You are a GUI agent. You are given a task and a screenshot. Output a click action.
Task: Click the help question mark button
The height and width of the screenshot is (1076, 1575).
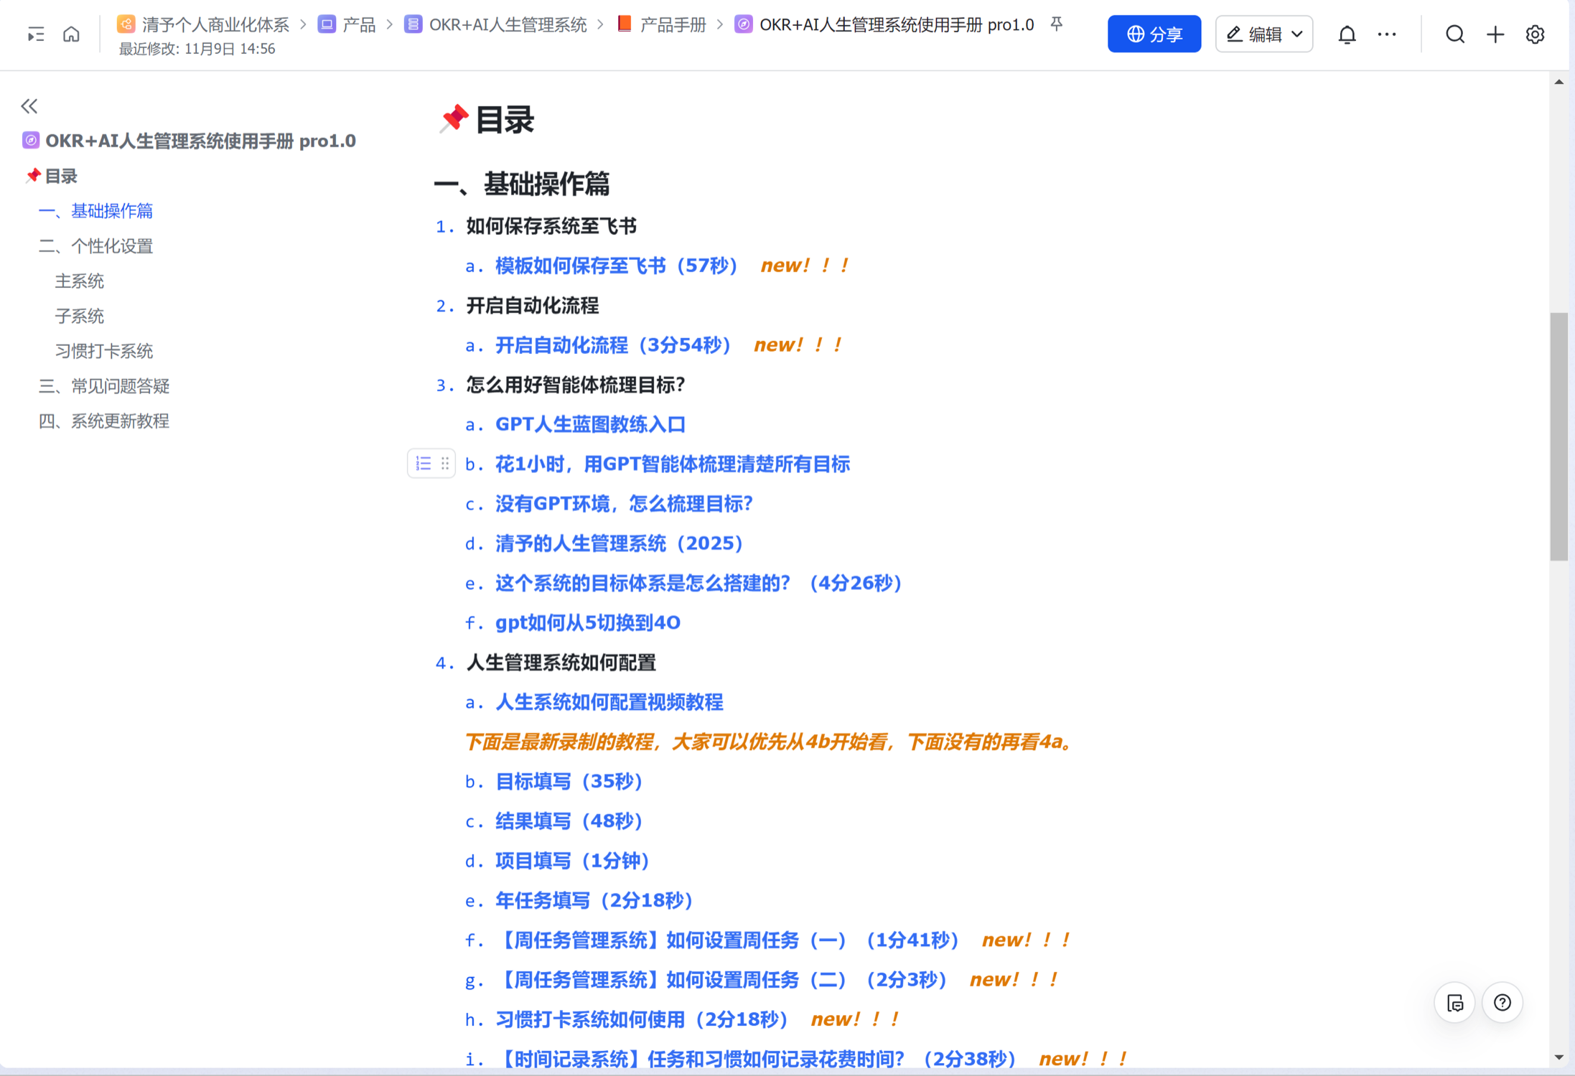(x=1502, y=1002)
